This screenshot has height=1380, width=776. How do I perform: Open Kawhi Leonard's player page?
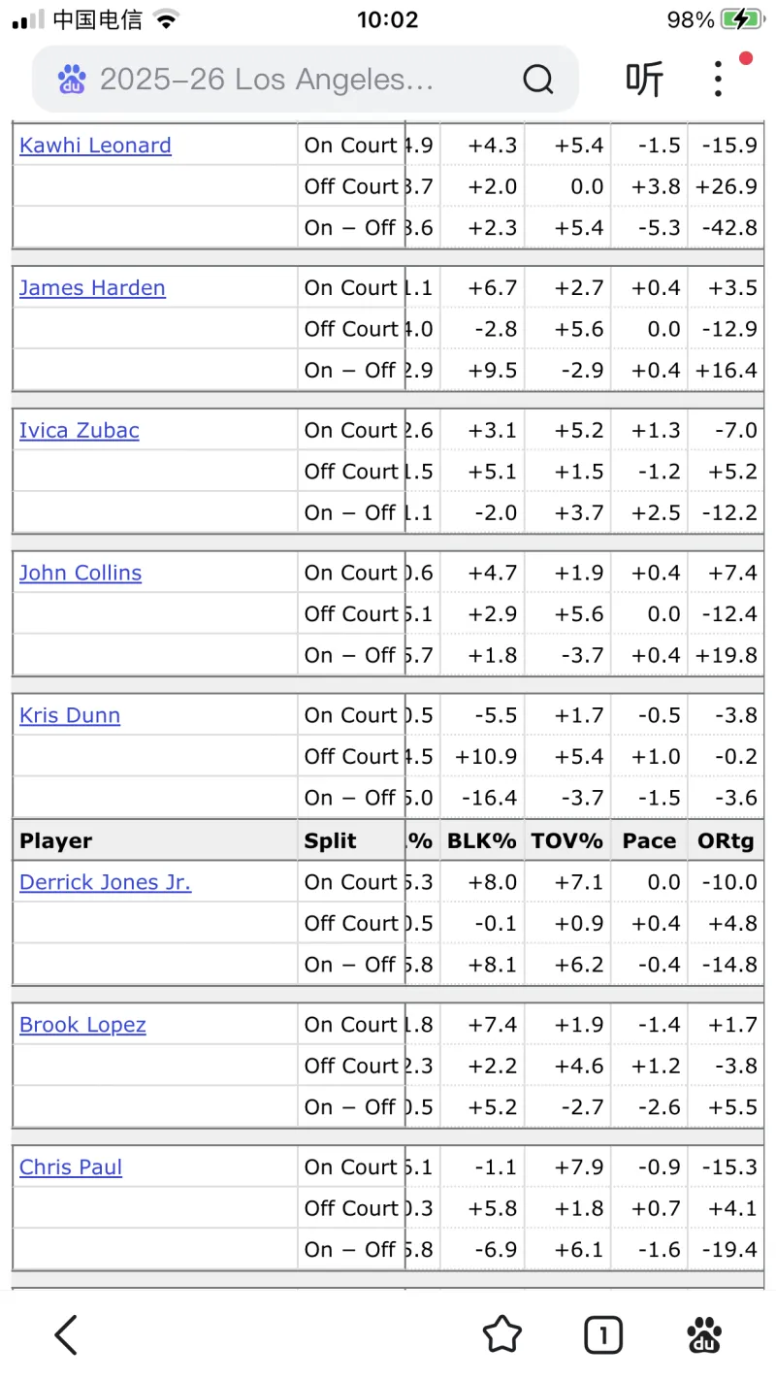[x=95, y=146]
